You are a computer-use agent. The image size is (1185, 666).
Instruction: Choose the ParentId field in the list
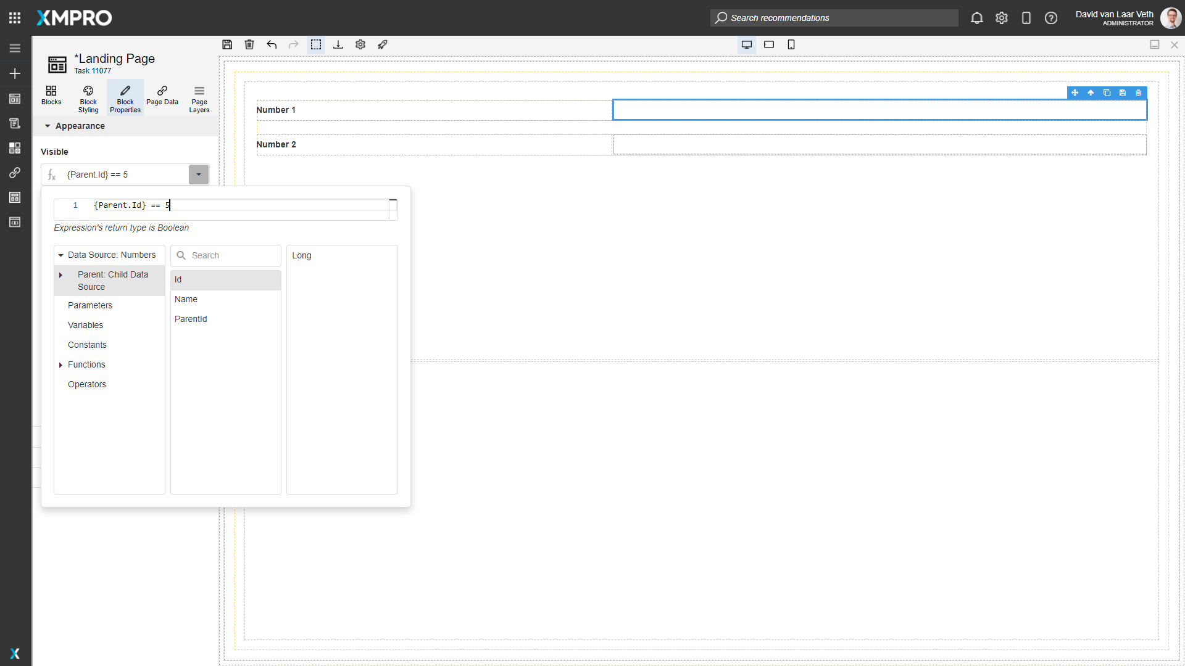tap(191, 319)
